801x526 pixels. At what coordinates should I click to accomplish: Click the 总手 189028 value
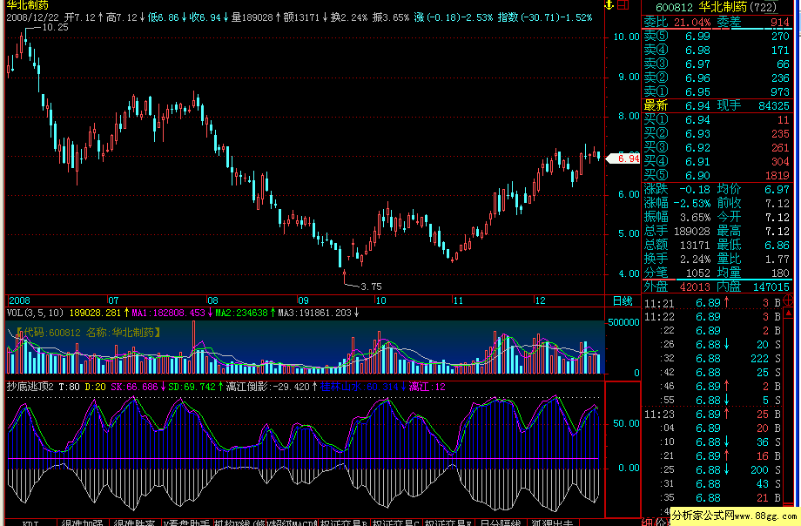[x=691, y=231]
